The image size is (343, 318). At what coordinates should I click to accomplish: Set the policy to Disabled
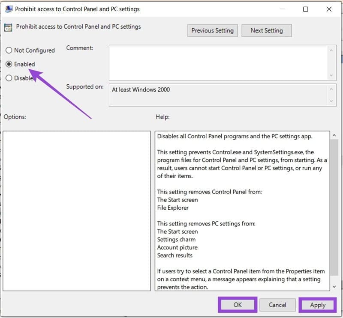pos(9,78)
